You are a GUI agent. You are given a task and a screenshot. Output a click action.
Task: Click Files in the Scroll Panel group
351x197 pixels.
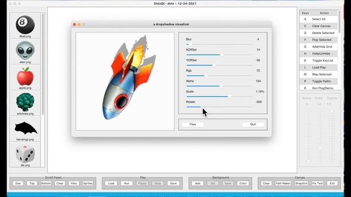[74, 183]
